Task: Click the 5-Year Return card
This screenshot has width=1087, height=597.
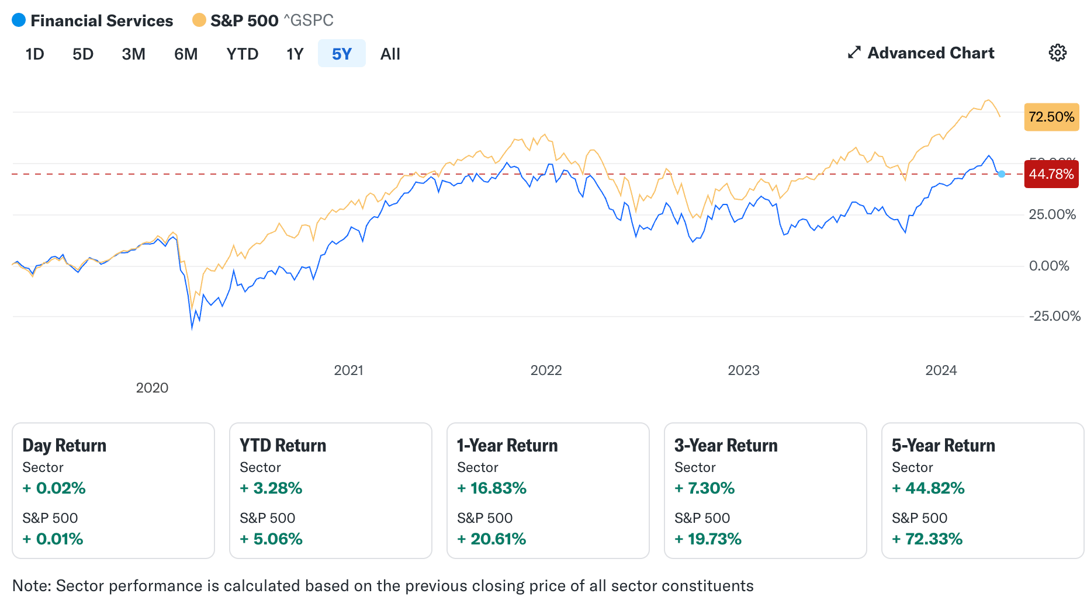Action: 982,490
